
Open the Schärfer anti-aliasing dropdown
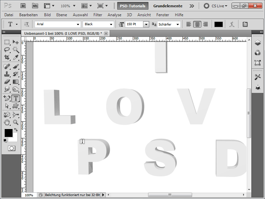click(x=178, y=24)
